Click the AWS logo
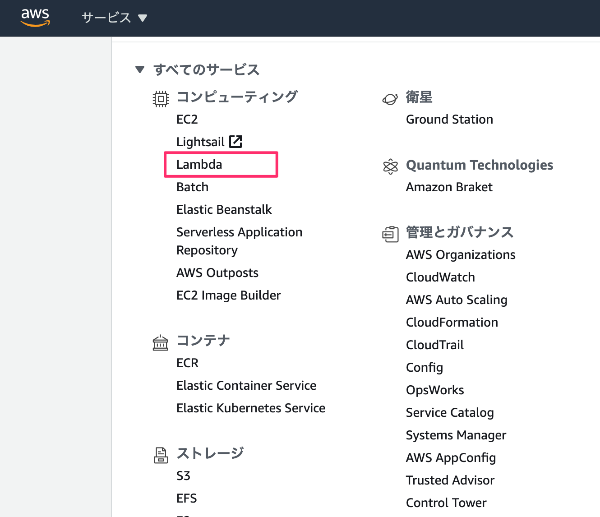The image size is (600, 517). pyautogui.click(x=35, y=18)
